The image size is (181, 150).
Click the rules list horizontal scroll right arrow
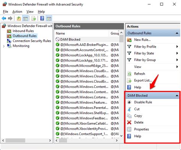tap(116, 140)
